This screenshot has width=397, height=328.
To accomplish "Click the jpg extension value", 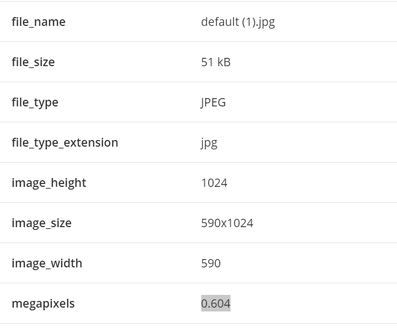I will pos(209,143).
